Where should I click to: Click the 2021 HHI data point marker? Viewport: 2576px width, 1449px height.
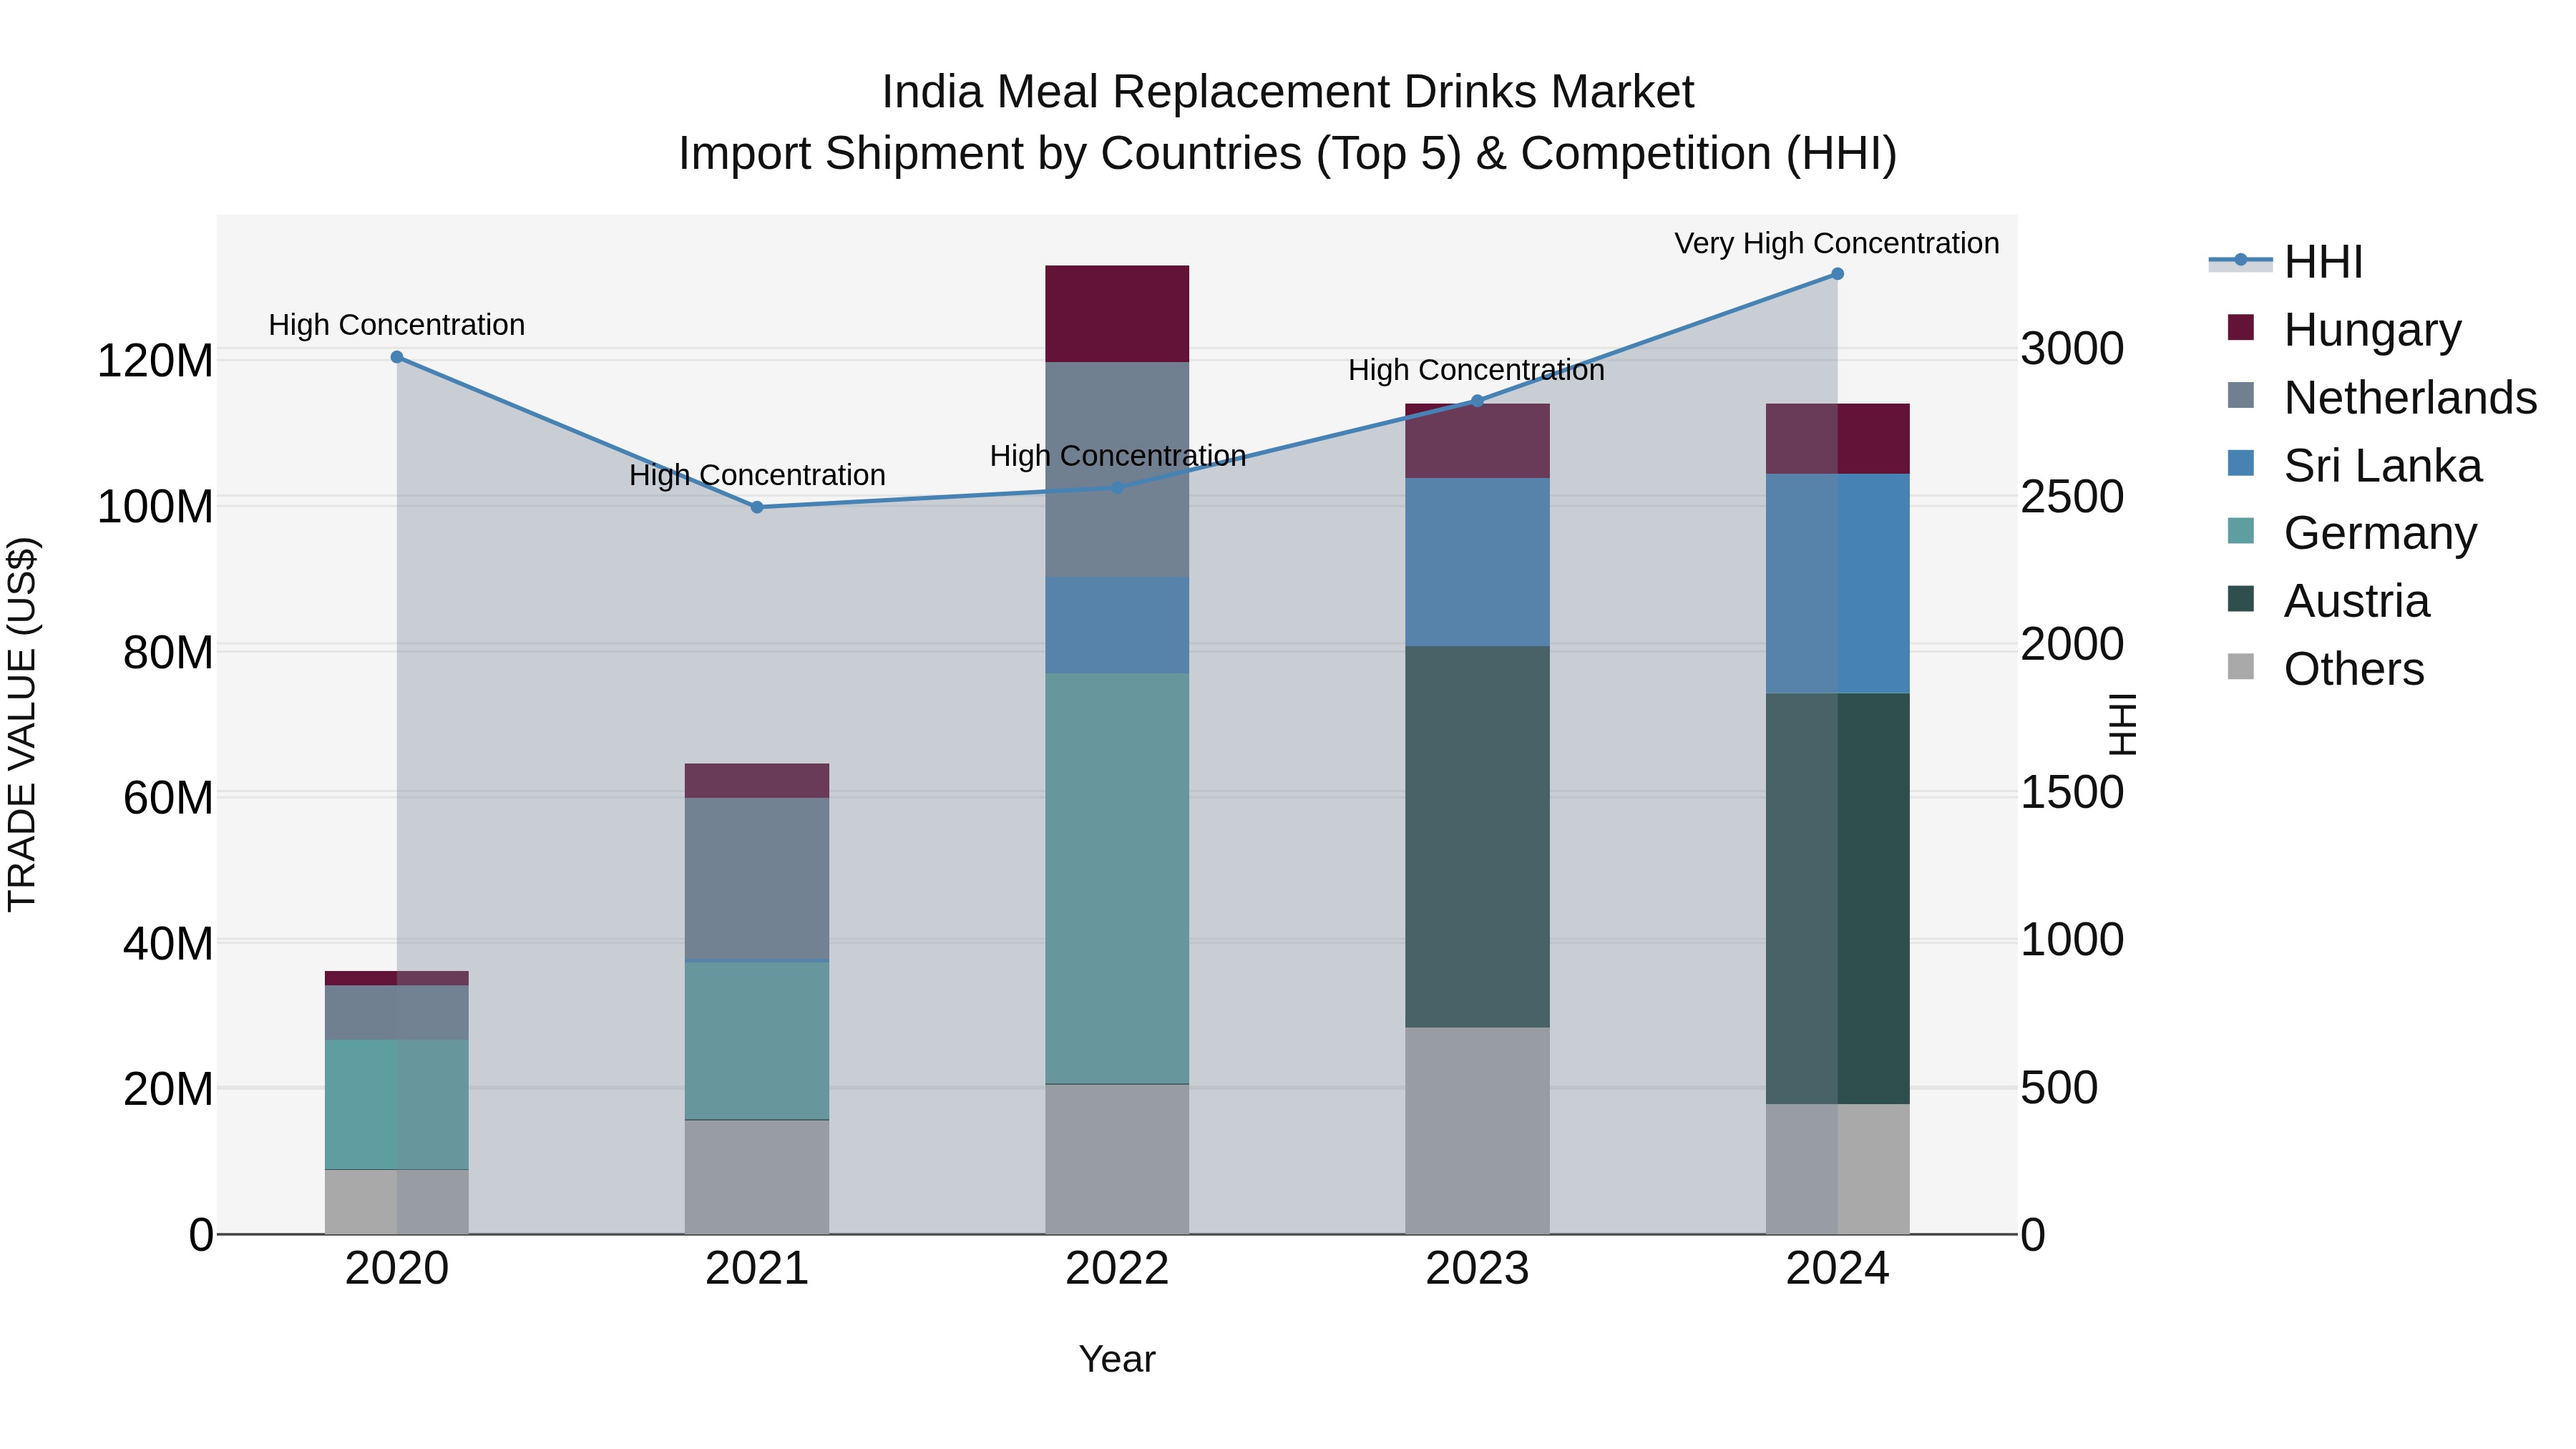click(757, 507)
